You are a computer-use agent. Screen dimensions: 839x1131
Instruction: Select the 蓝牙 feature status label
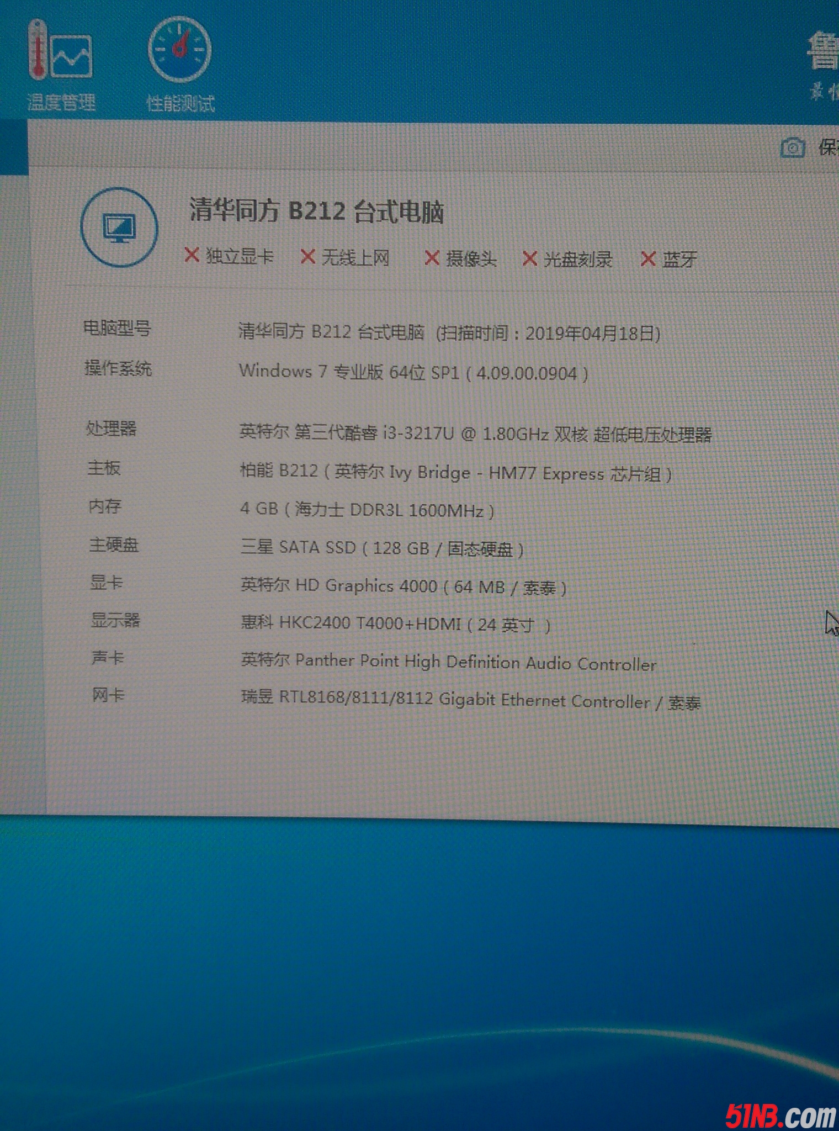click(679, 260)
